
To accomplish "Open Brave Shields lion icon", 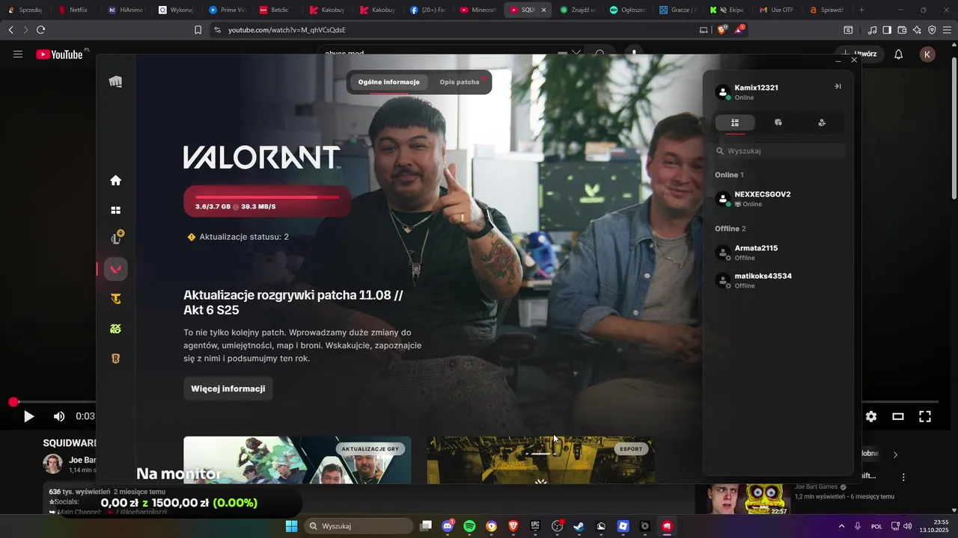I will tap(722, 30).
